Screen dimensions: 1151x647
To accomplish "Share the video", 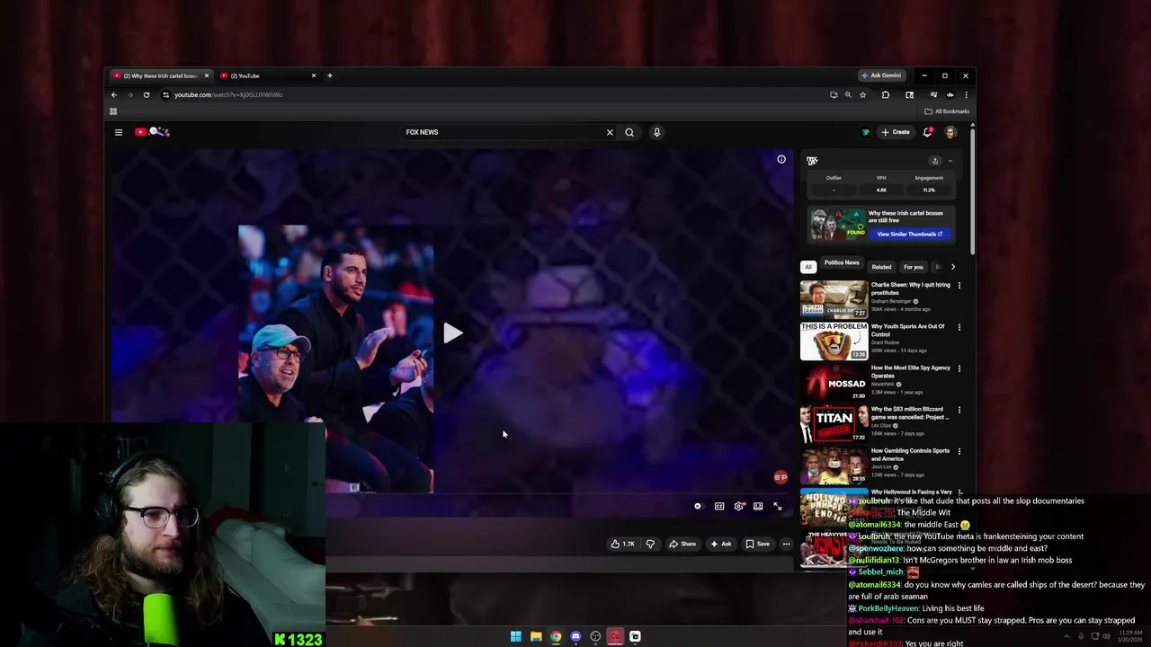I will (683, 544).
